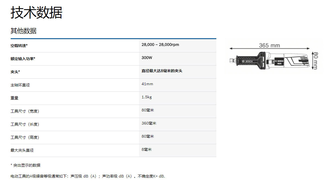Click the "最大夹头直径" row label
Screen dimensions: 329x186
click(x=22, y=150)
